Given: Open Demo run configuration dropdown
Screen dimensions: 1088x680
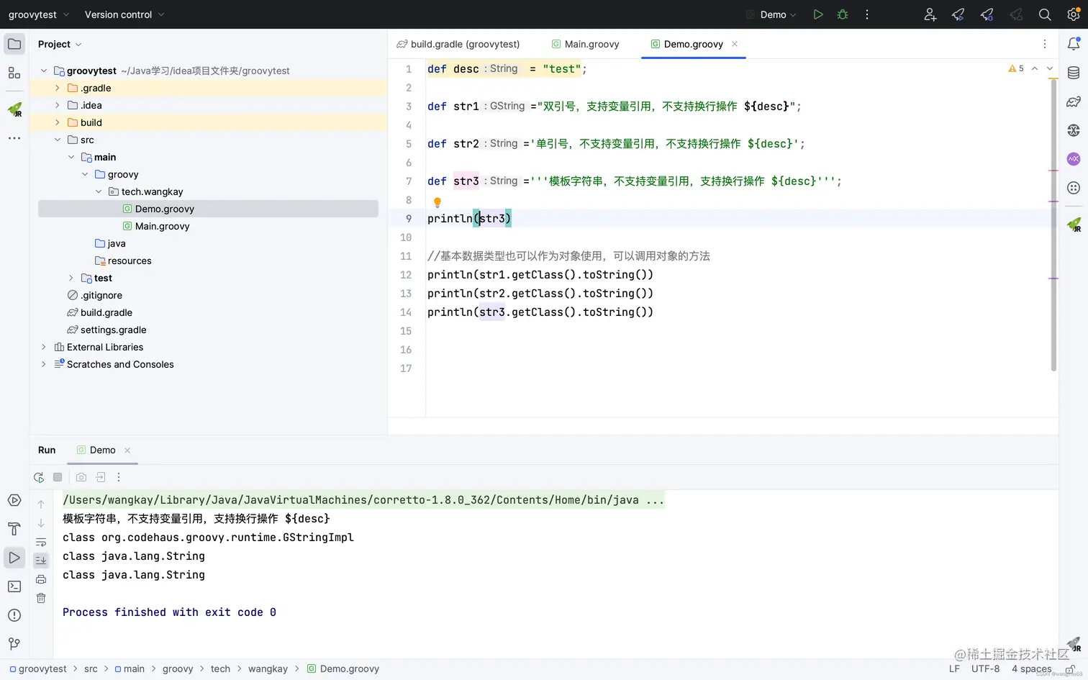Looking at the screenshot, I should [x=771, y=14].
